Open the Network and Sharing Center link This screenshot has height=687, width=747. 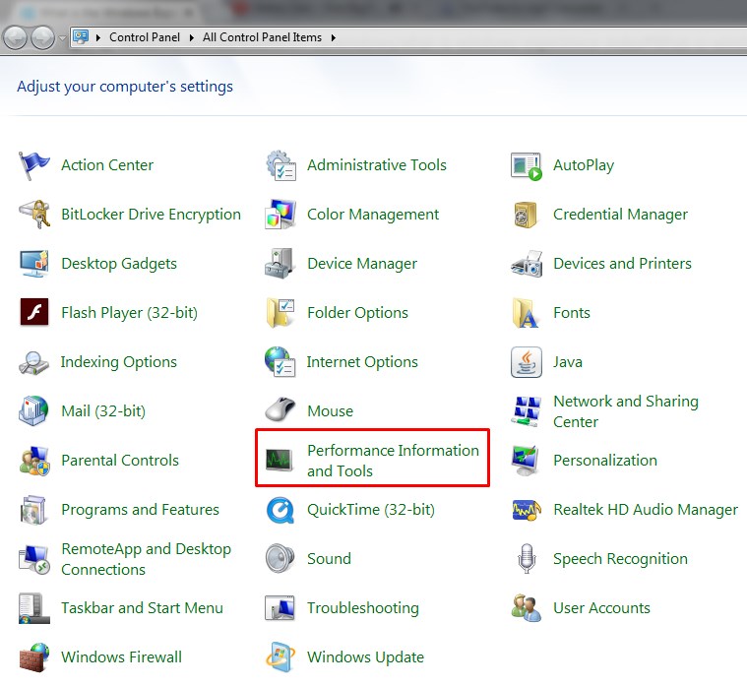pyautogui.click(x=626, y=411)
